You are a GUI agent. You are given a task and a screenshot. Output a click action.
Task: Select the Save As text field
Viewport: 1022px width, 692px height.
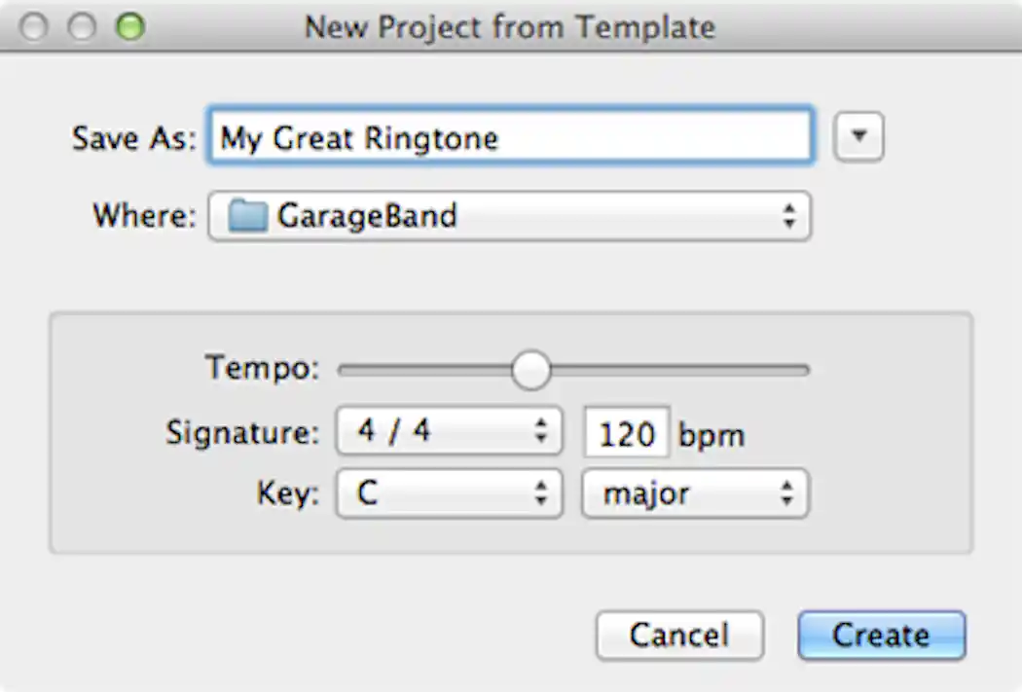[x=510, y=137]
